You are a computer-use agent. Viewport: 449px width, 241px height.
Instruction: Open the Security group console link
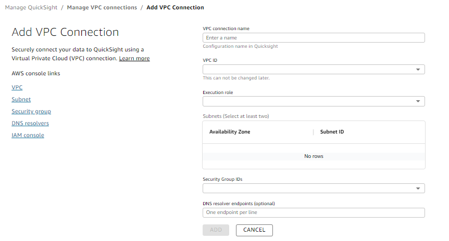[31, 111]
